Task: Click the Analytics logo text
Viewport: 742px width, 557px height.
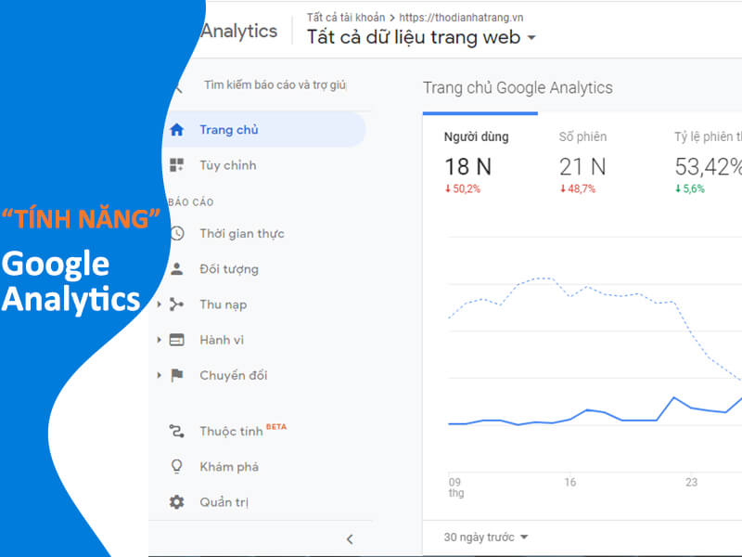Action: [239, 32]
